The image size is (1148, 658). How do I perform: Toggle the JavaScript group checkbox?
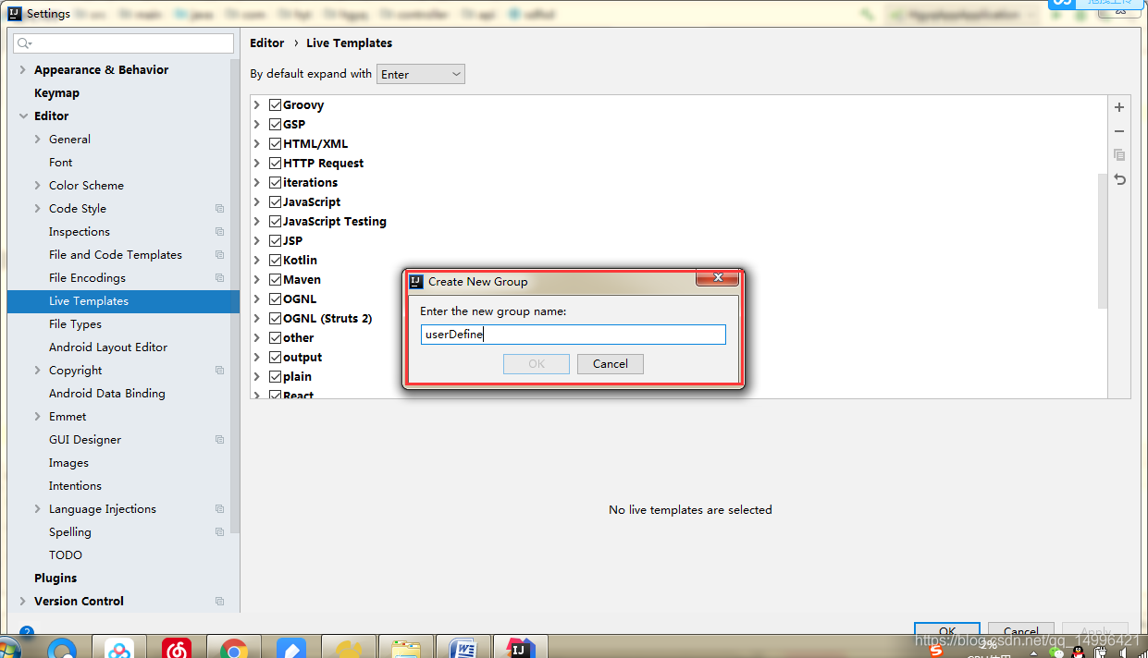pyautogui.click(x=276, y=202)
